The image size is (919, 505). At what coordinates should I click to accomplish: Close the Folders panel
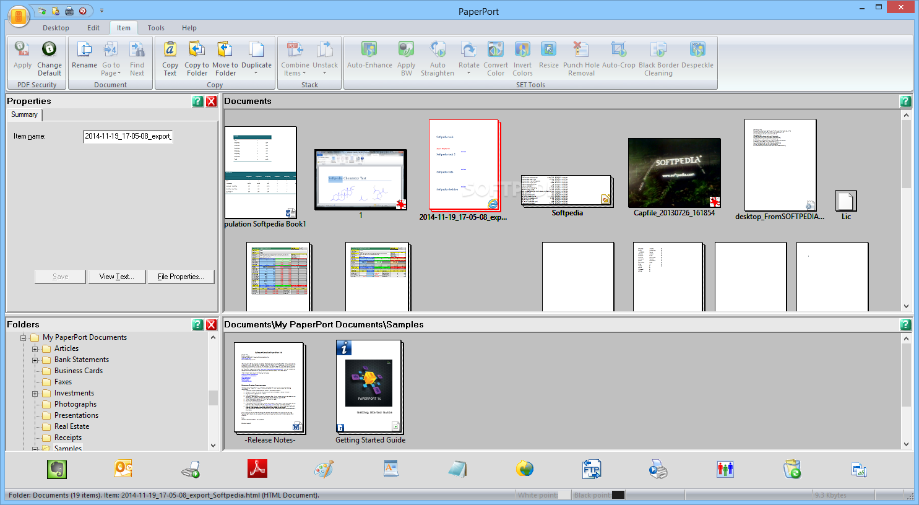tap(211, 324)
